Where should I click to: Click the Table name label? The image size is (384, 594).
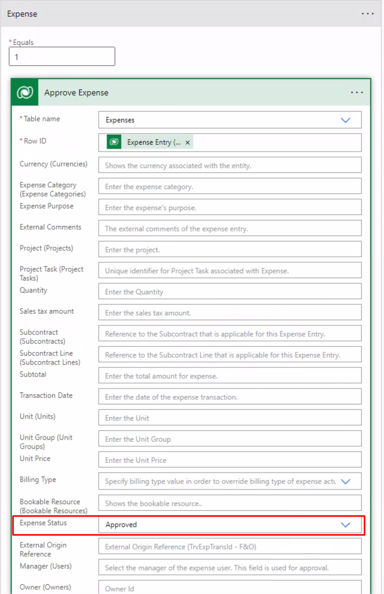(x=42, y=119)
